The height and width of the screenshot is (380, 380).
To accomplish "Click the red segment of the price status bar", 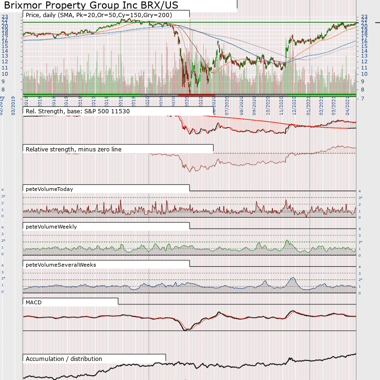I will coord(197,95).
